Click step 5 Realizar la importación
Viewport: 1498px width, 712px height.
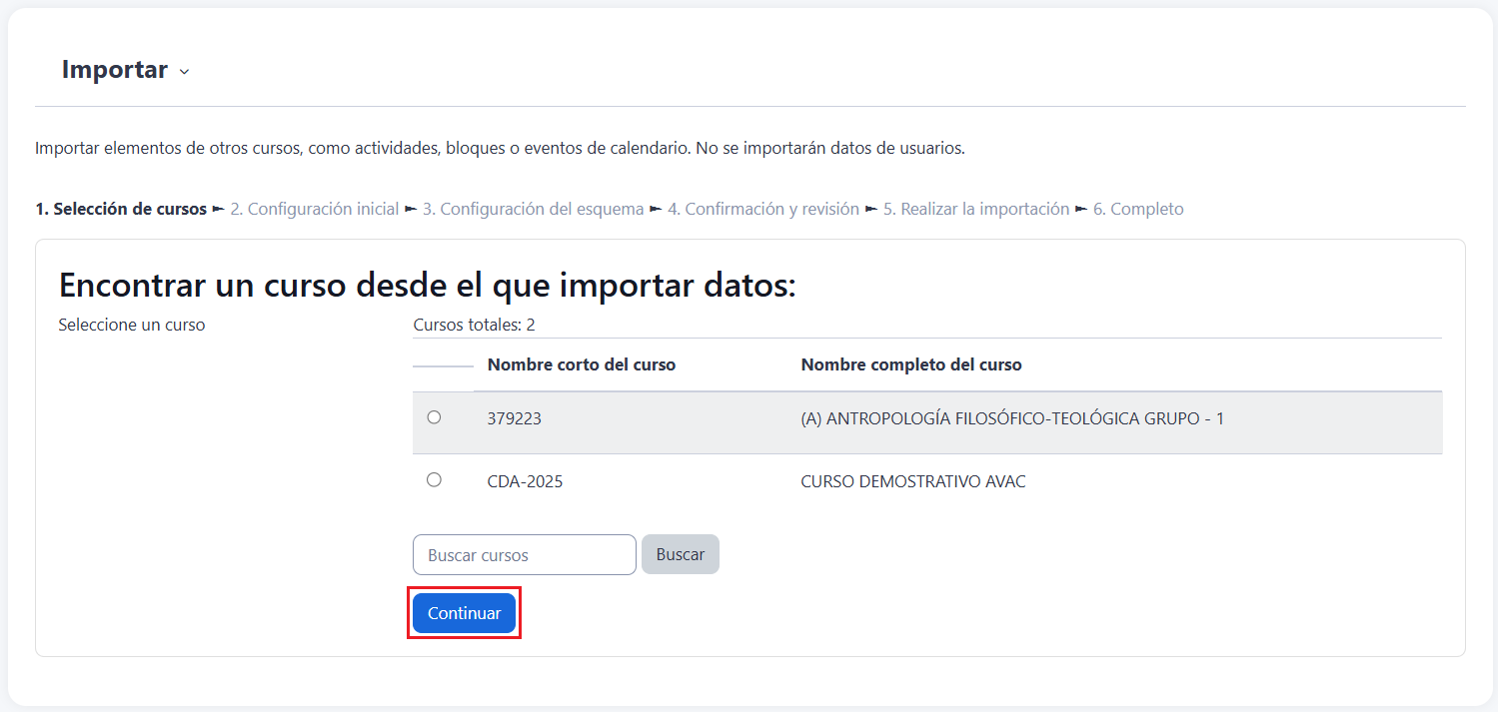tap(975, 210)
